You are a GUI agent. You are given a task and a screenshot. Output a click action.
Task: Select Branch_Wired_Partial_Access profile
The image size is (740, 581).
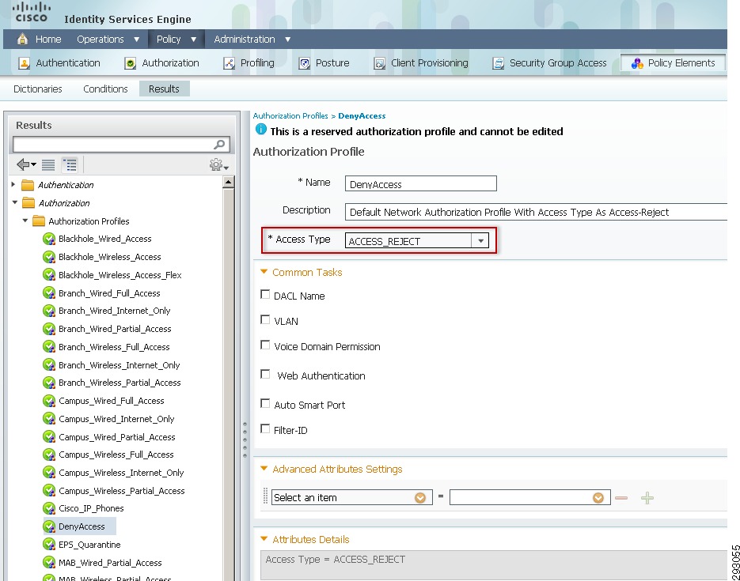click(x=115, y=329)
